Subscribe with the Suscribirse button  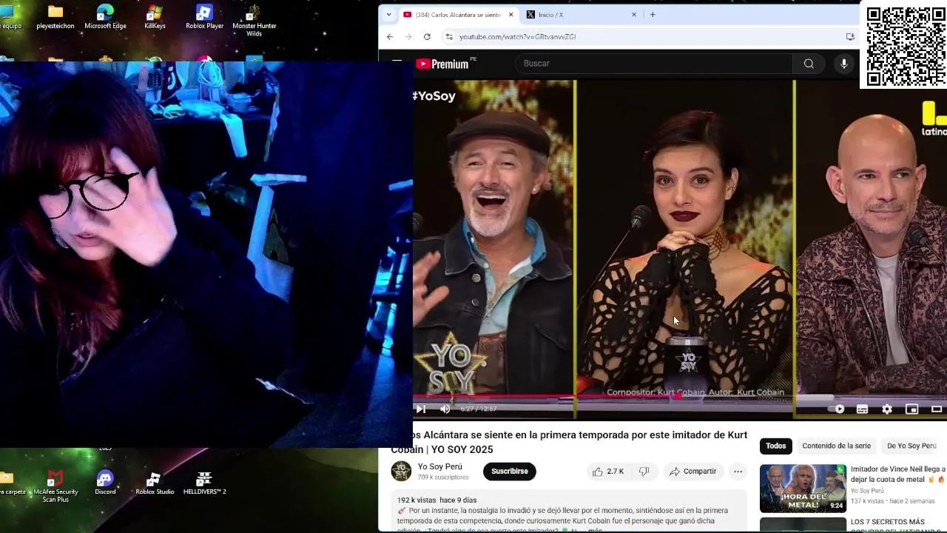[510, 472]
